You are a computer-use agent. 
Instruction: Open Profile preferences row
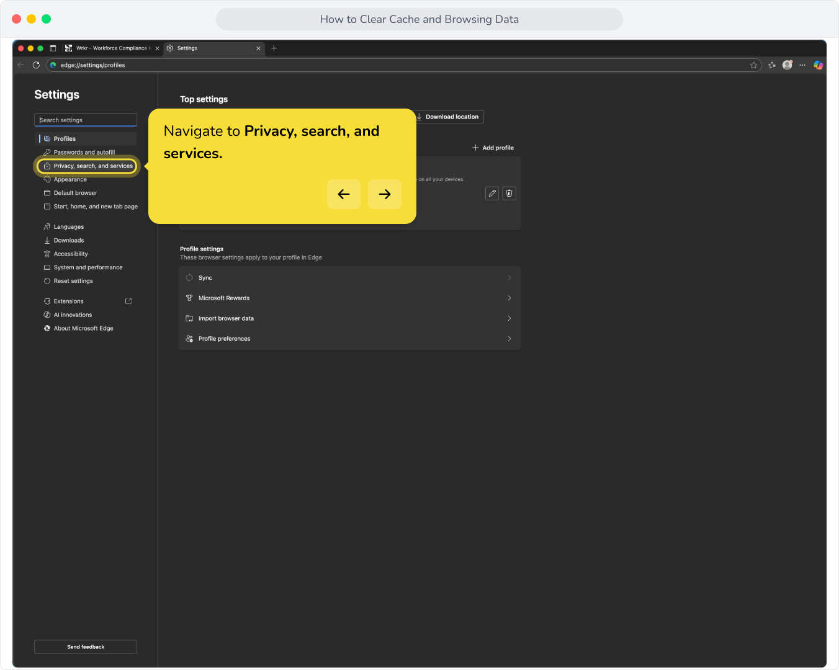[349, 339]
